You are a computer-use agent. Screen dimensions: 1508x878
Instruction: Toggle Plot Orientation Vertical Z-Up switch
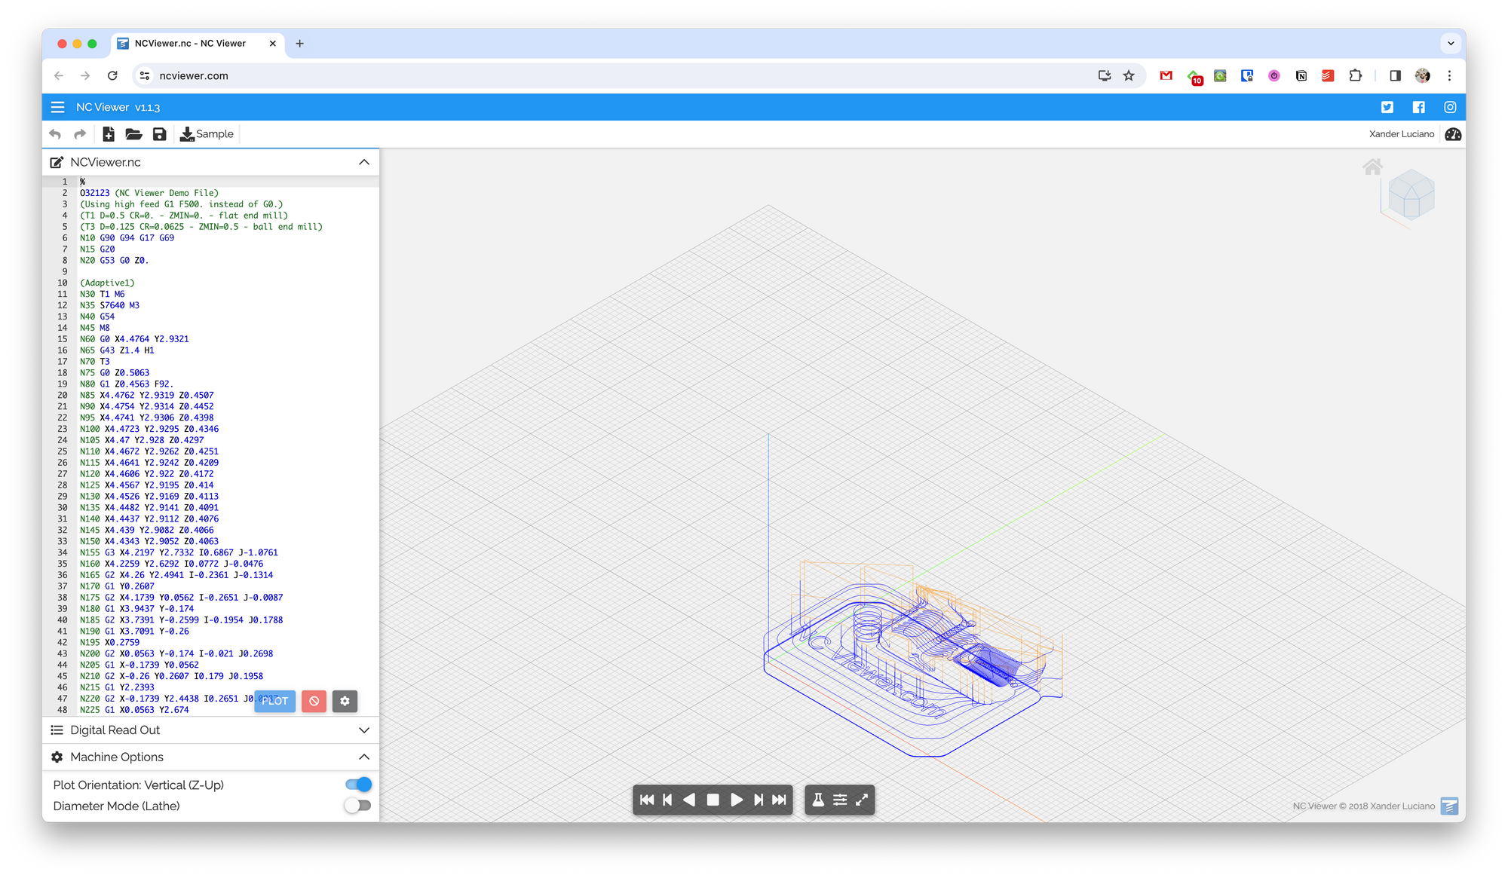point(358,785)
